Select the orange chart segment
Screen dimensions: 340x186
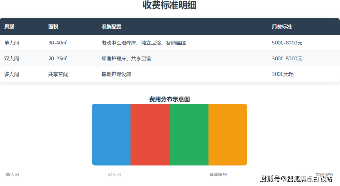[x=227, y=135]
